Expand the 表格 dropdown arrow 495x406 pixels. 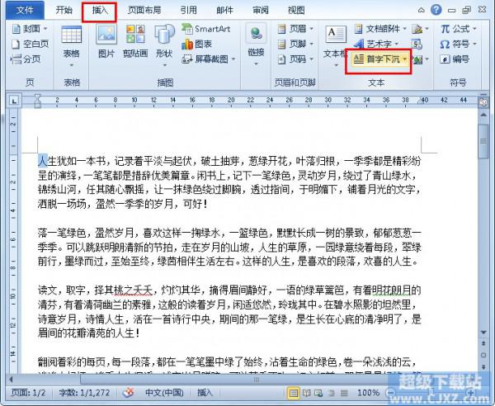71,65
